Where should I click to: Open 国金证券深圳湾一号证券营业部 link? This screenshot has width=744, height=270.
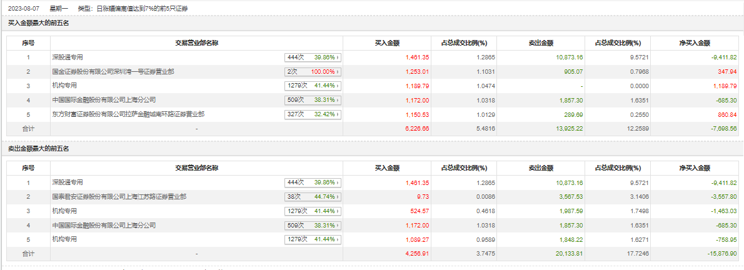click(113, 72)
